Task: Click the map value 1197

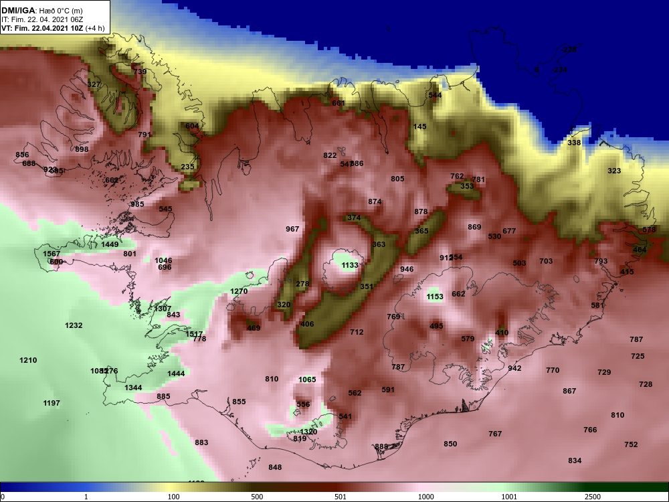Action: (x=52, y=403)
